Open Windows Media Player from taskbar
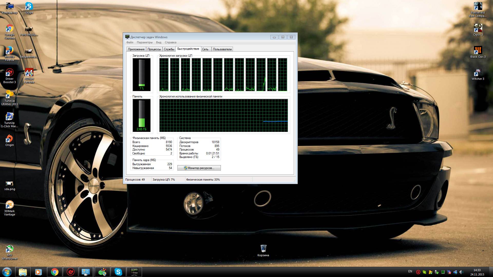 click(x=39, y=272)
